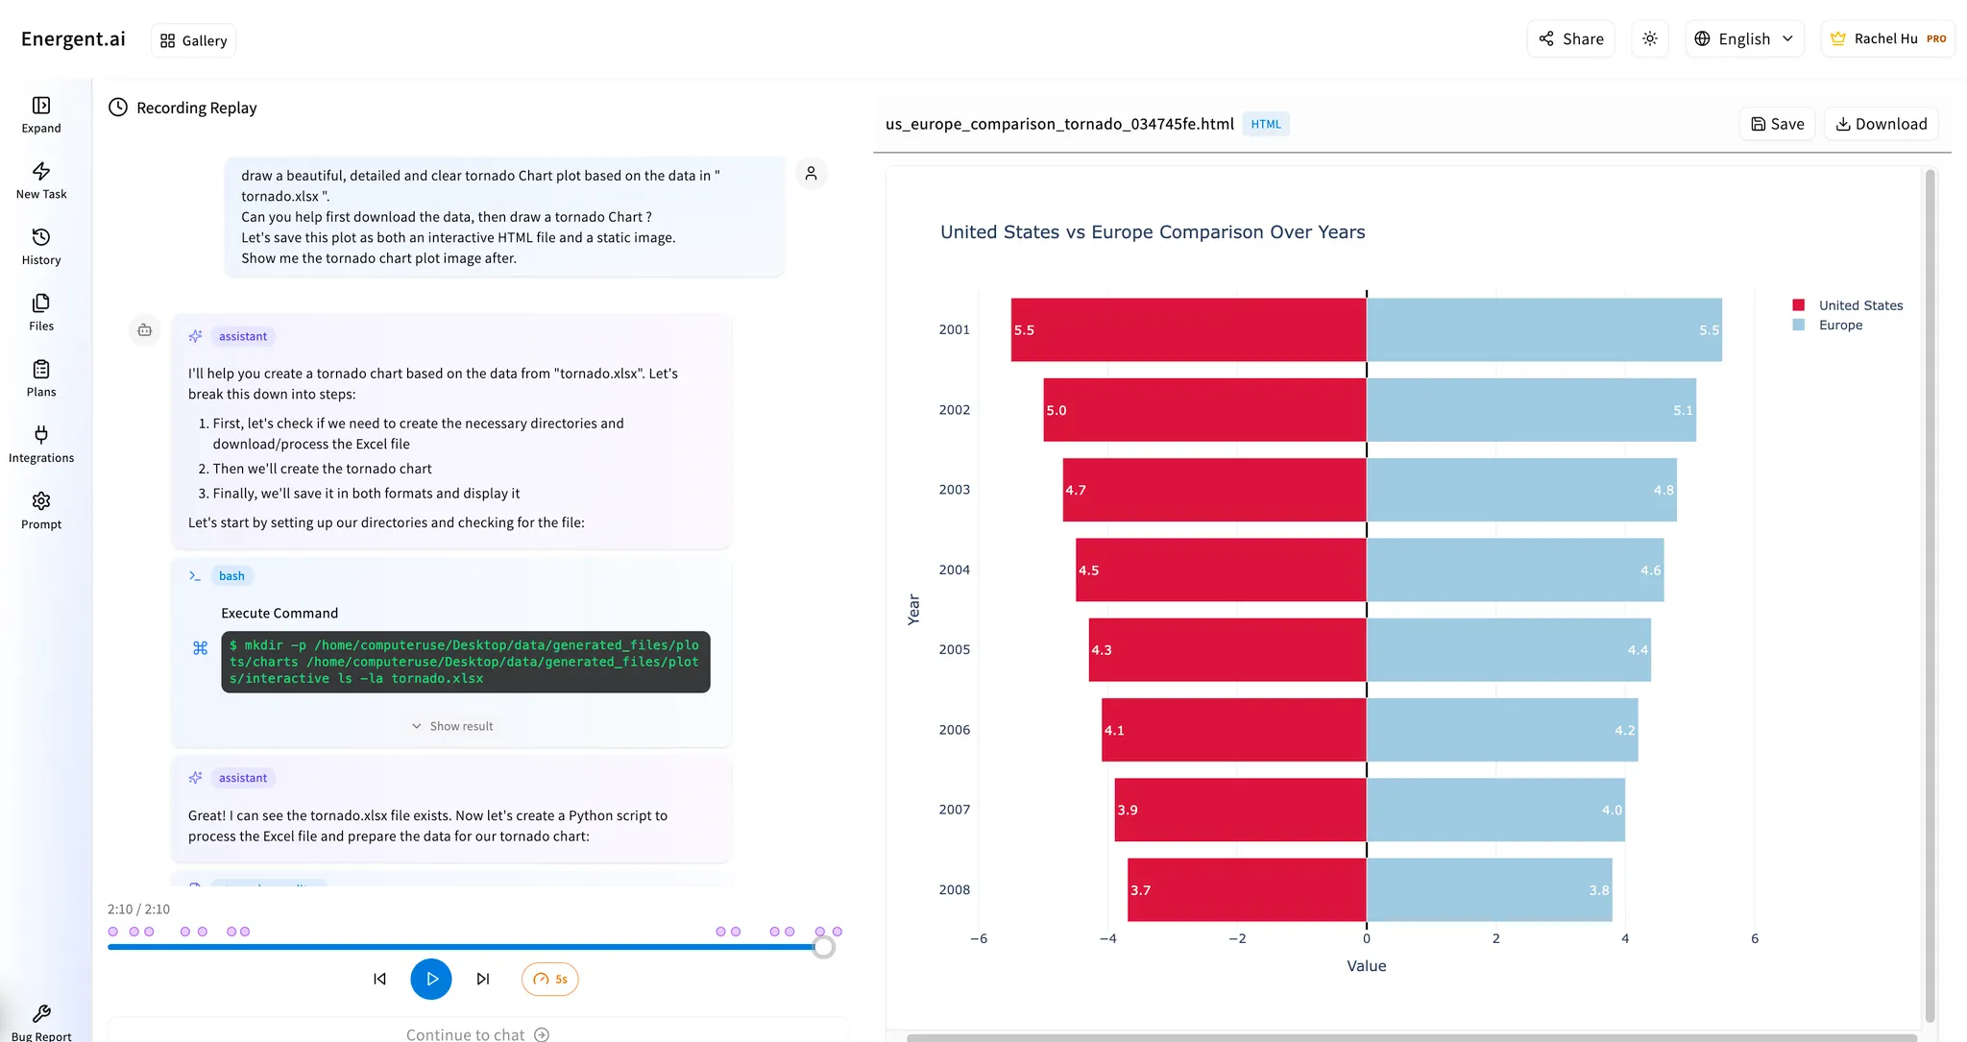Download the tornado chart file
This screenshot has width=1967, height=1042.
1881,123
